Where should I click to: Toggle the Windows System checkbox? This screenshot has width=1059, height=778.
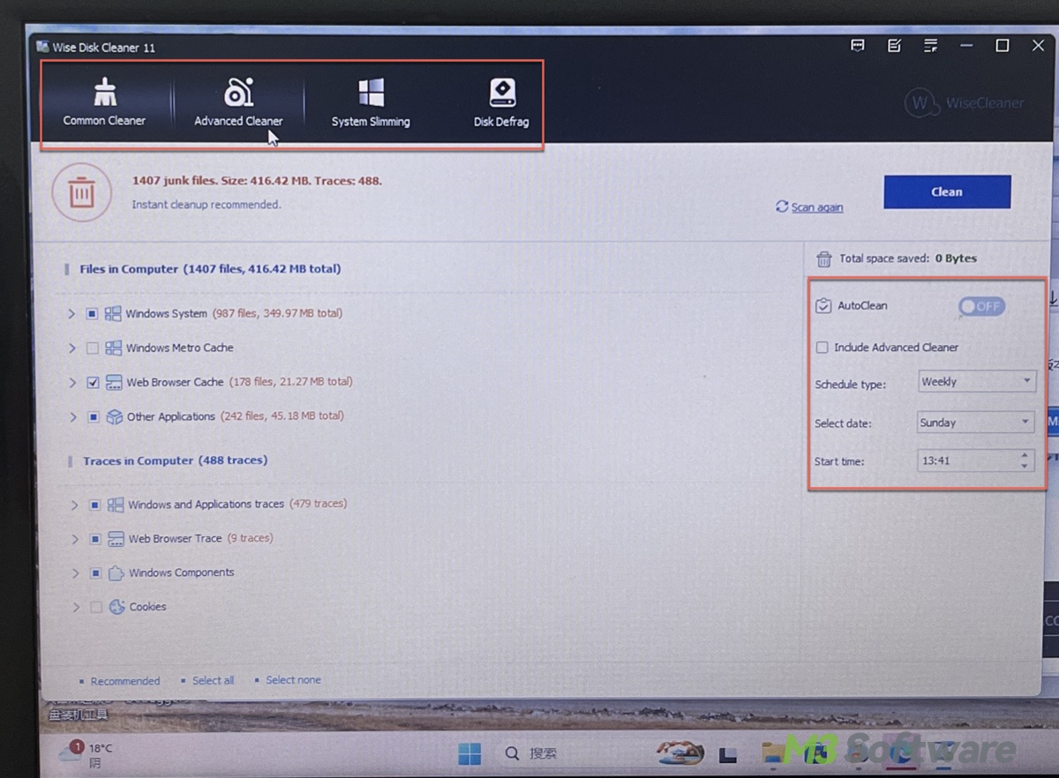coord(92,313)
